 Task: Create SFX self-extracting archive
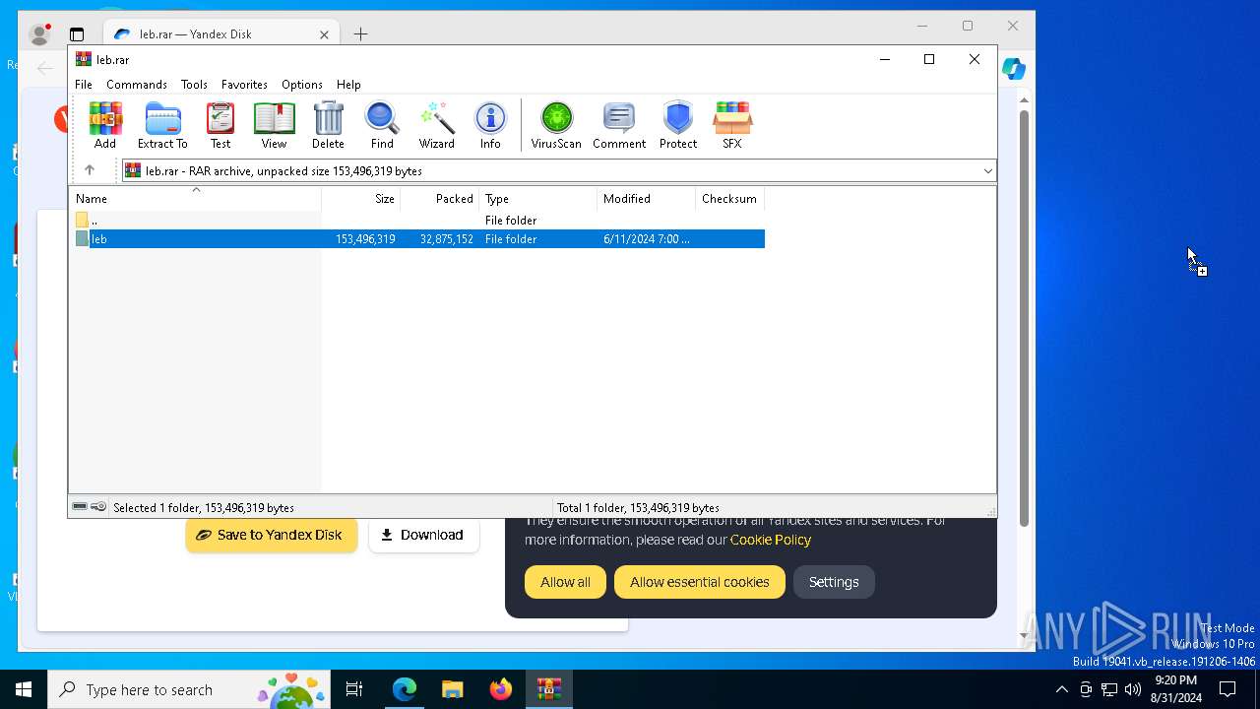pos(731,125)
